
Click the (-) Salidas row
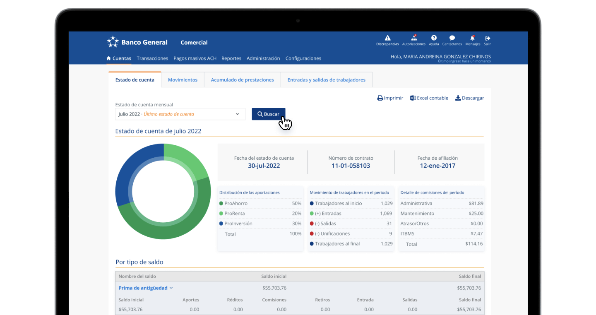coord(351,224)
